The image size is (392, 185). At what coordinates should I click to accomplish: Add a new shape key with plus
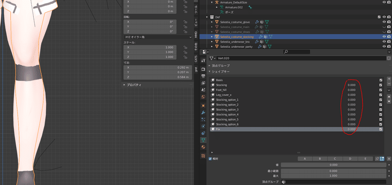(x=389, y=79)
